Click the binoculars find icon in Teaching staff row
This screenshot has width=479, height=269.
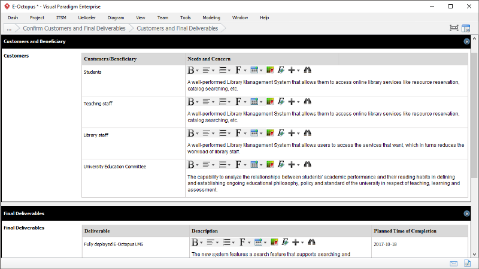tap(308, 102)
